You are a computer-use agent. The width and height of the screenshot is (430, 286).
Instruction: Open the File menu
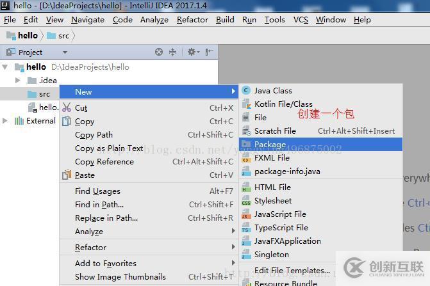(x=10, y=20)
